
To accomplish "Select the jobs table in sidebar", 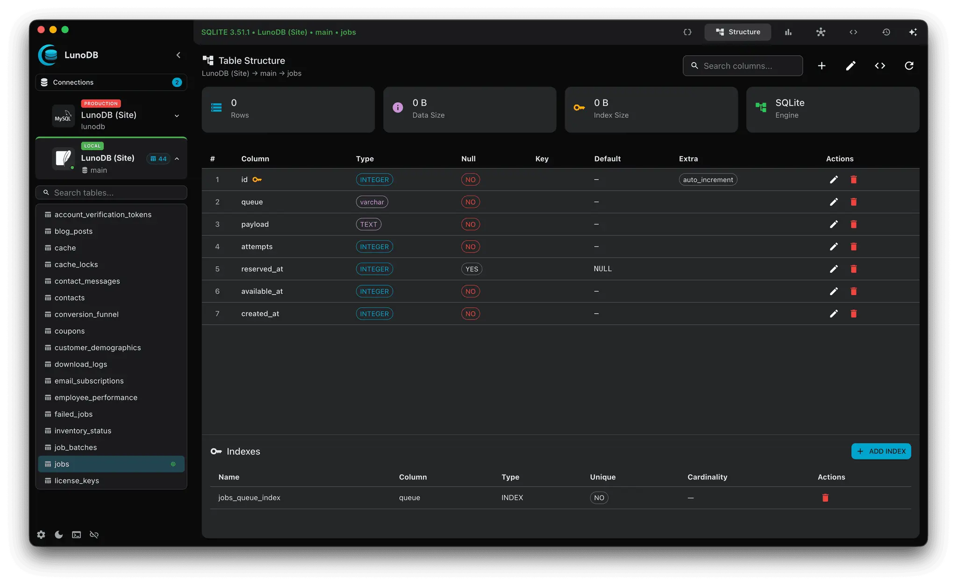I will click(111, 464).
